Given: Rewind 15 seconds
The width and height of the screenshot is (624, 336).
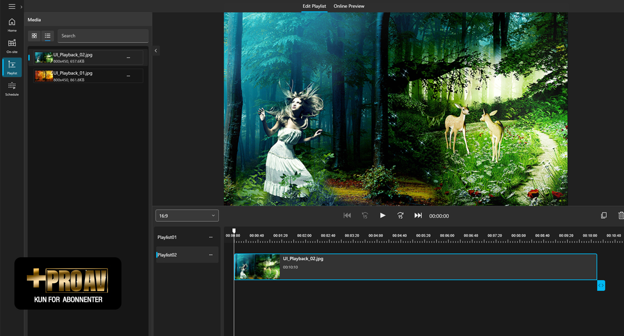Looking at the screenshot, I should [x=365, y=216].
